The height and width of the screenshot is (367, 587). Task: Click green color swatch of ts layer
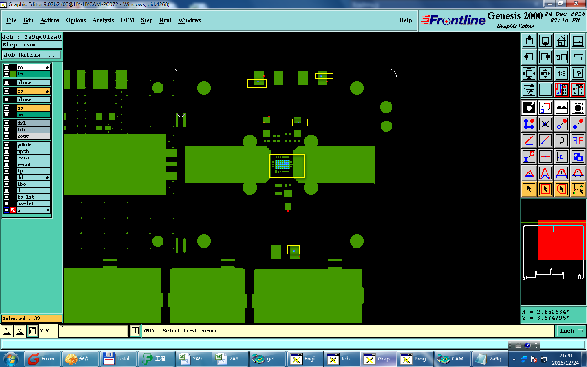click(x=13, y=74)
